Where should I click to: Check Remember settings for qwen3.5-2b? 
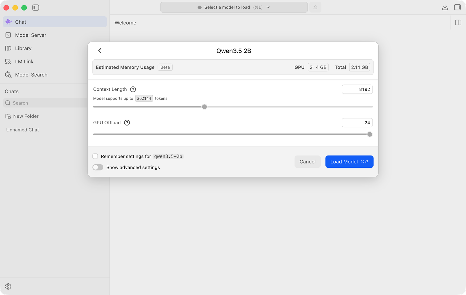95,156
